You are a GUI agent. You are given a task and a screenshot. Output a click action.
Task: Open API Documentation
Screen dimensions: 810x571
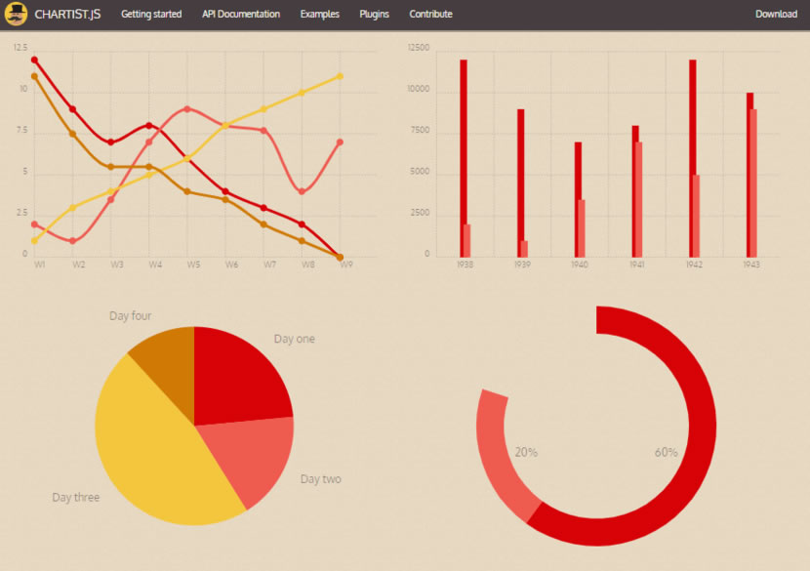[x=241, y=14]
